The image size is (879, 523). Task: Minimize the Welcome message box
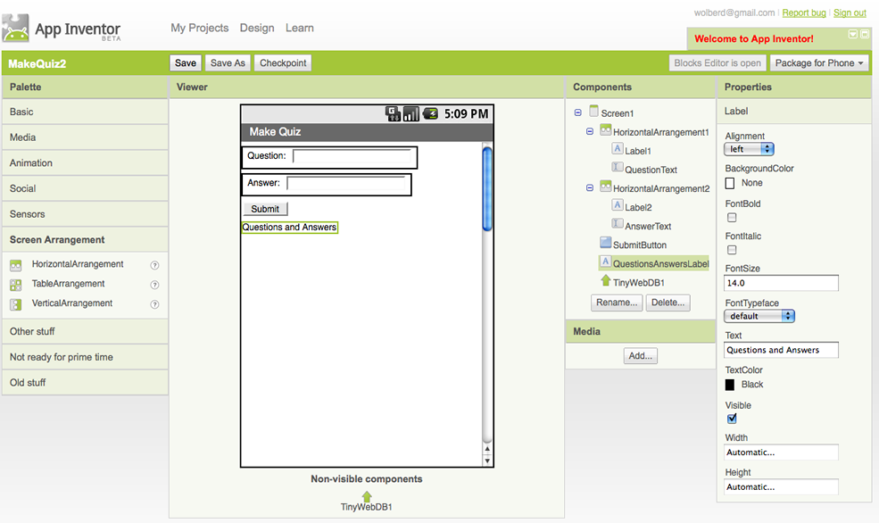(852, 34)
